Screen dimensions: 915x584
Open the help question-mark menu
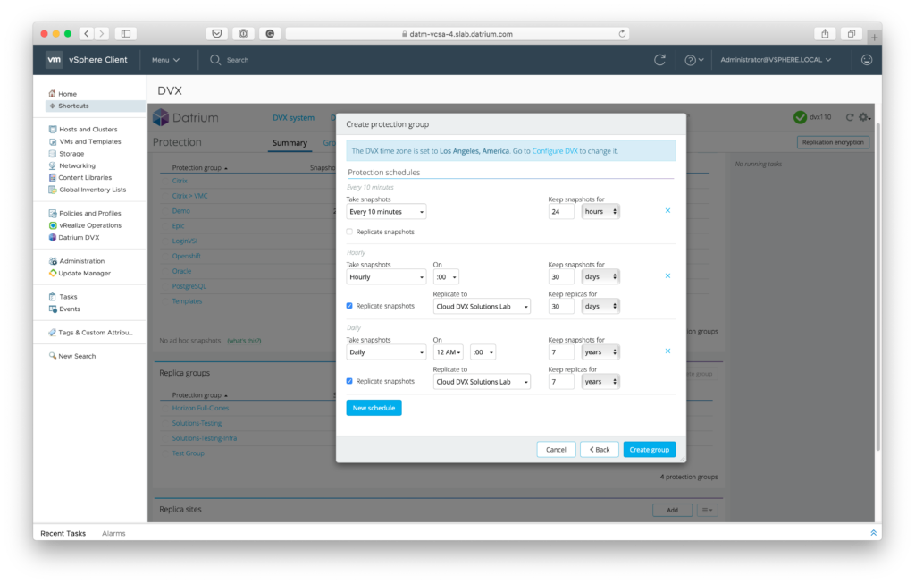(x=693, y=60)
